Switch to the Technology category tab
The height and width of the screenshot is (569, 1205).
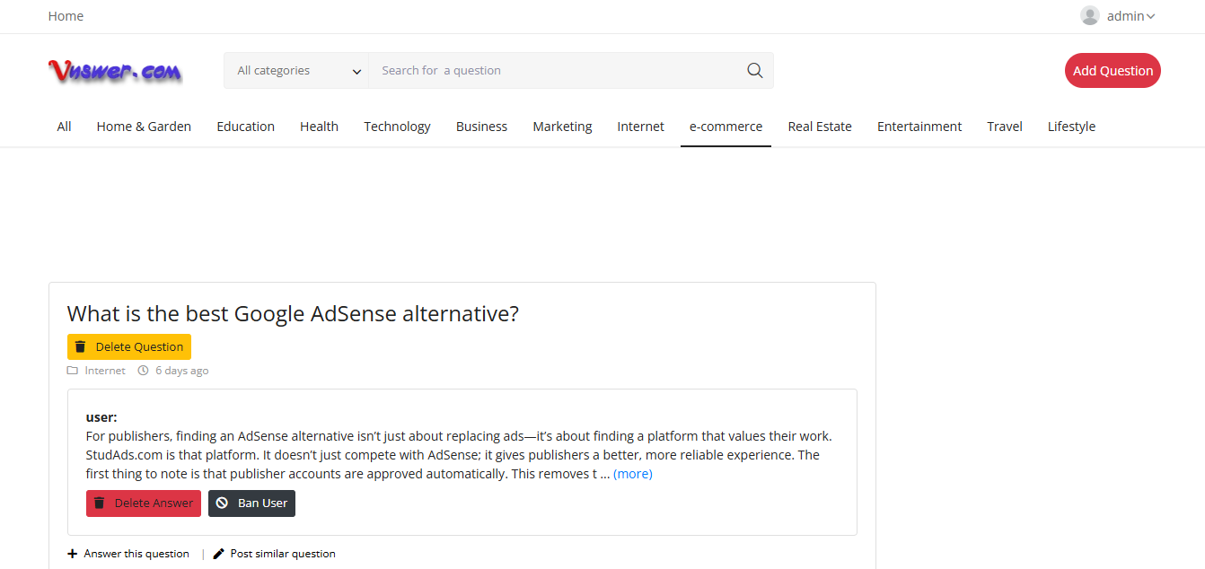coord(397,127)
